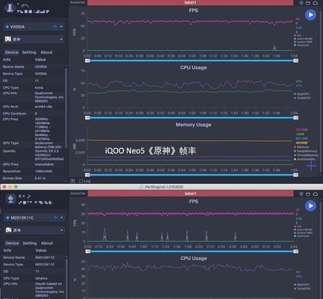Click left handle of top CPU Usage range slider
This screenshot has width=323, height=299.
point(87,118)
